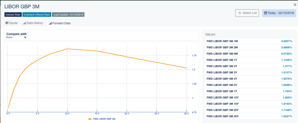This screenshot has height=123, width=298.
Task: Click the 20 Y x-axis label
Action: point(127,114)
